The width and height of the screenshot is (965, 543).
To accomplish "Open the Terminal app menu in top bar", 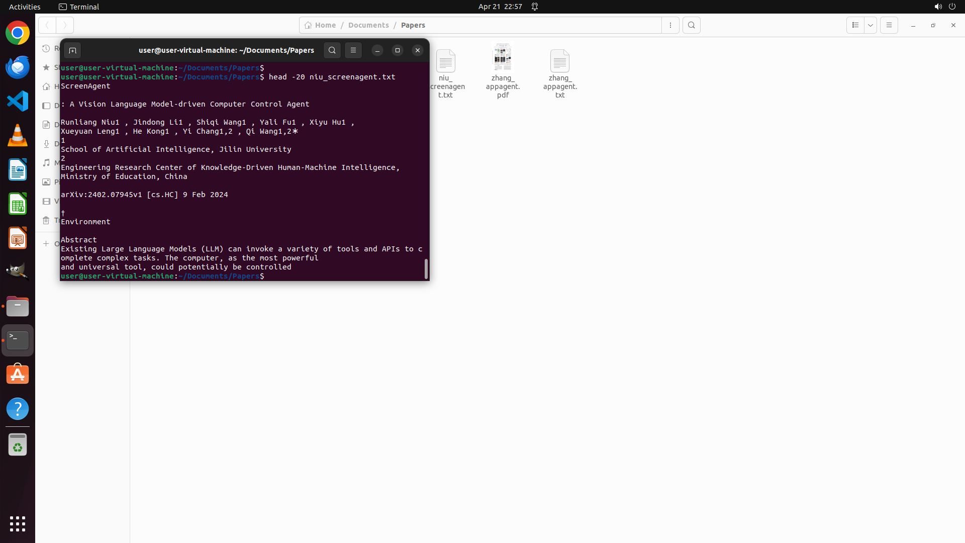I will tap(79, 7).
